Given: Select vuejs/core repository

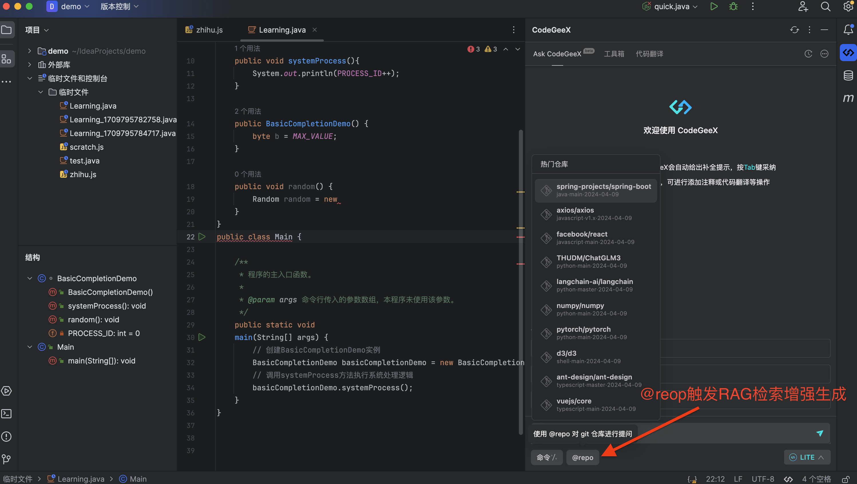Looking at the screenshot, I should pyautogui.click(x=596, y=405).
